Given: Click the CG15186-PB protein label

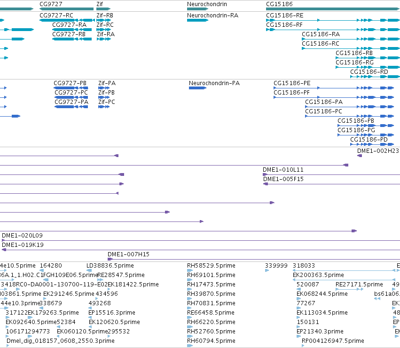Looking at the screenshot, I should (x=356, y=121).
